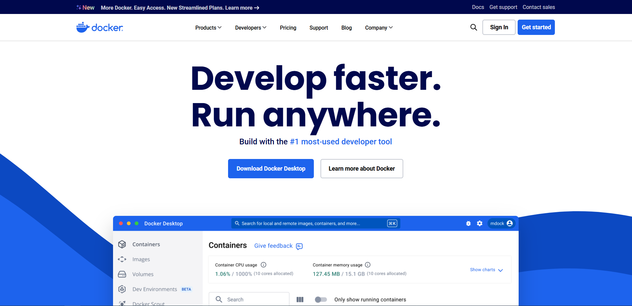
Task: Select Containers in Docker Desktop sidebar
Action: click(146, 244)
